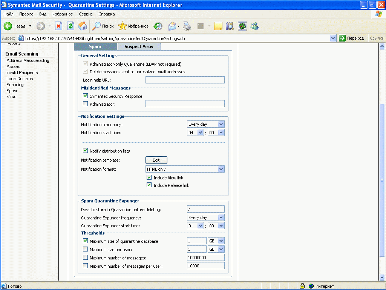Open the Сервис menu
The image size is (386, 290).
86,14
